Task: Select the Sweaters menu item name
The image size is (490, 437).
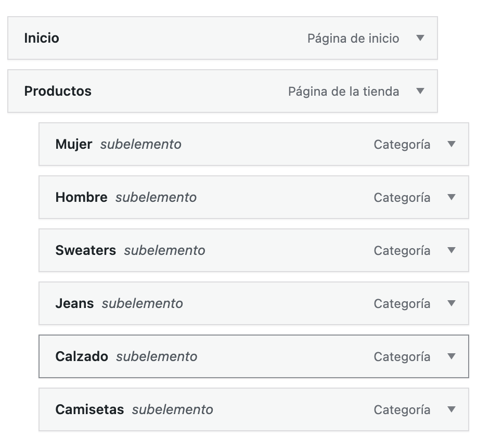Action: 85,250
